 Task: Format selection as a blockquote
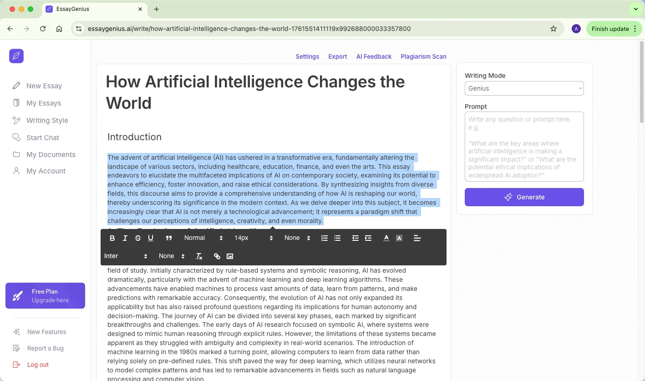tap(169, 238)
